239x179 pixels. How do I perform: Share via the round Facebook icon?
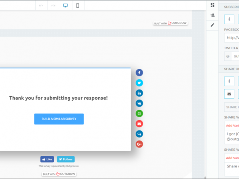139,72
